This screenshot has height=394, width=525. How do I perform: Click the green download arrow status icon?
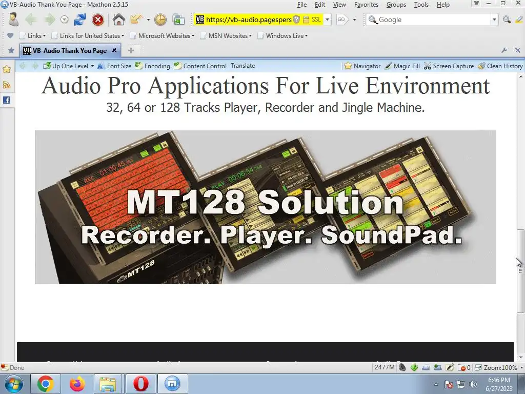point(414,367)
